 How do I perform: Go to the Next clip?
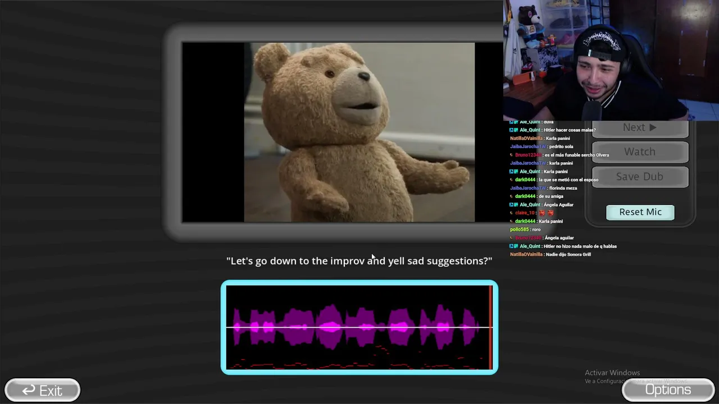(640, 128)
